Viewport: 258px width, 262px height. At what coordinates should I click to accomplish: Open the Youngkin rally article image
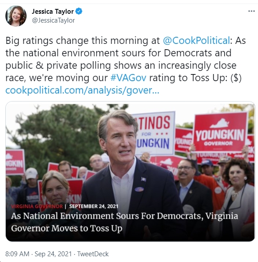[130, 171]
